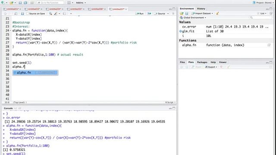
Task: Click the Load workspace folder icon
Action: 182,13
